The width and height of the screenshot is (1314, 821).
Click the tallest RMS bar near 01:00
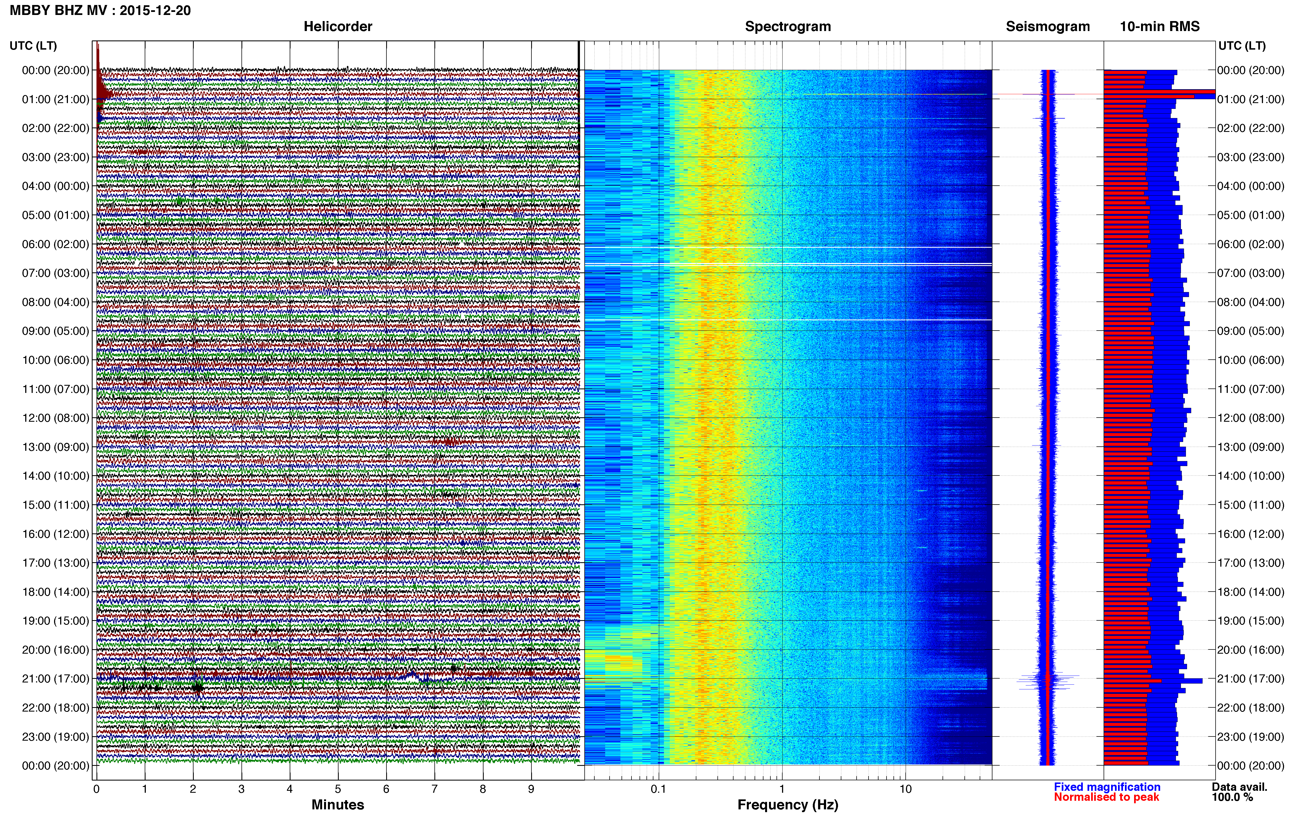click(1159, 92)
